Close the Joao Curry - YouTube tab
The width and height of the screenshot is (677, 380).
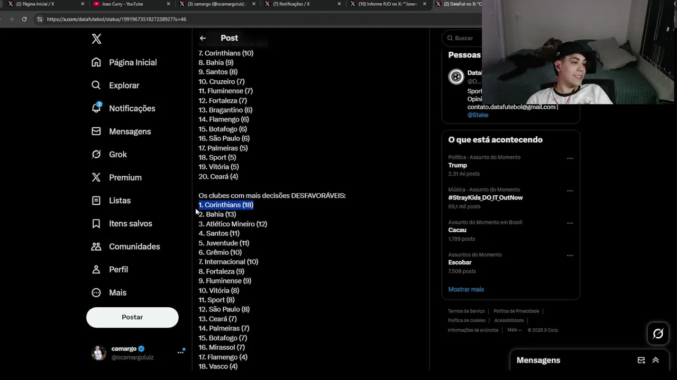click(169, 4)
